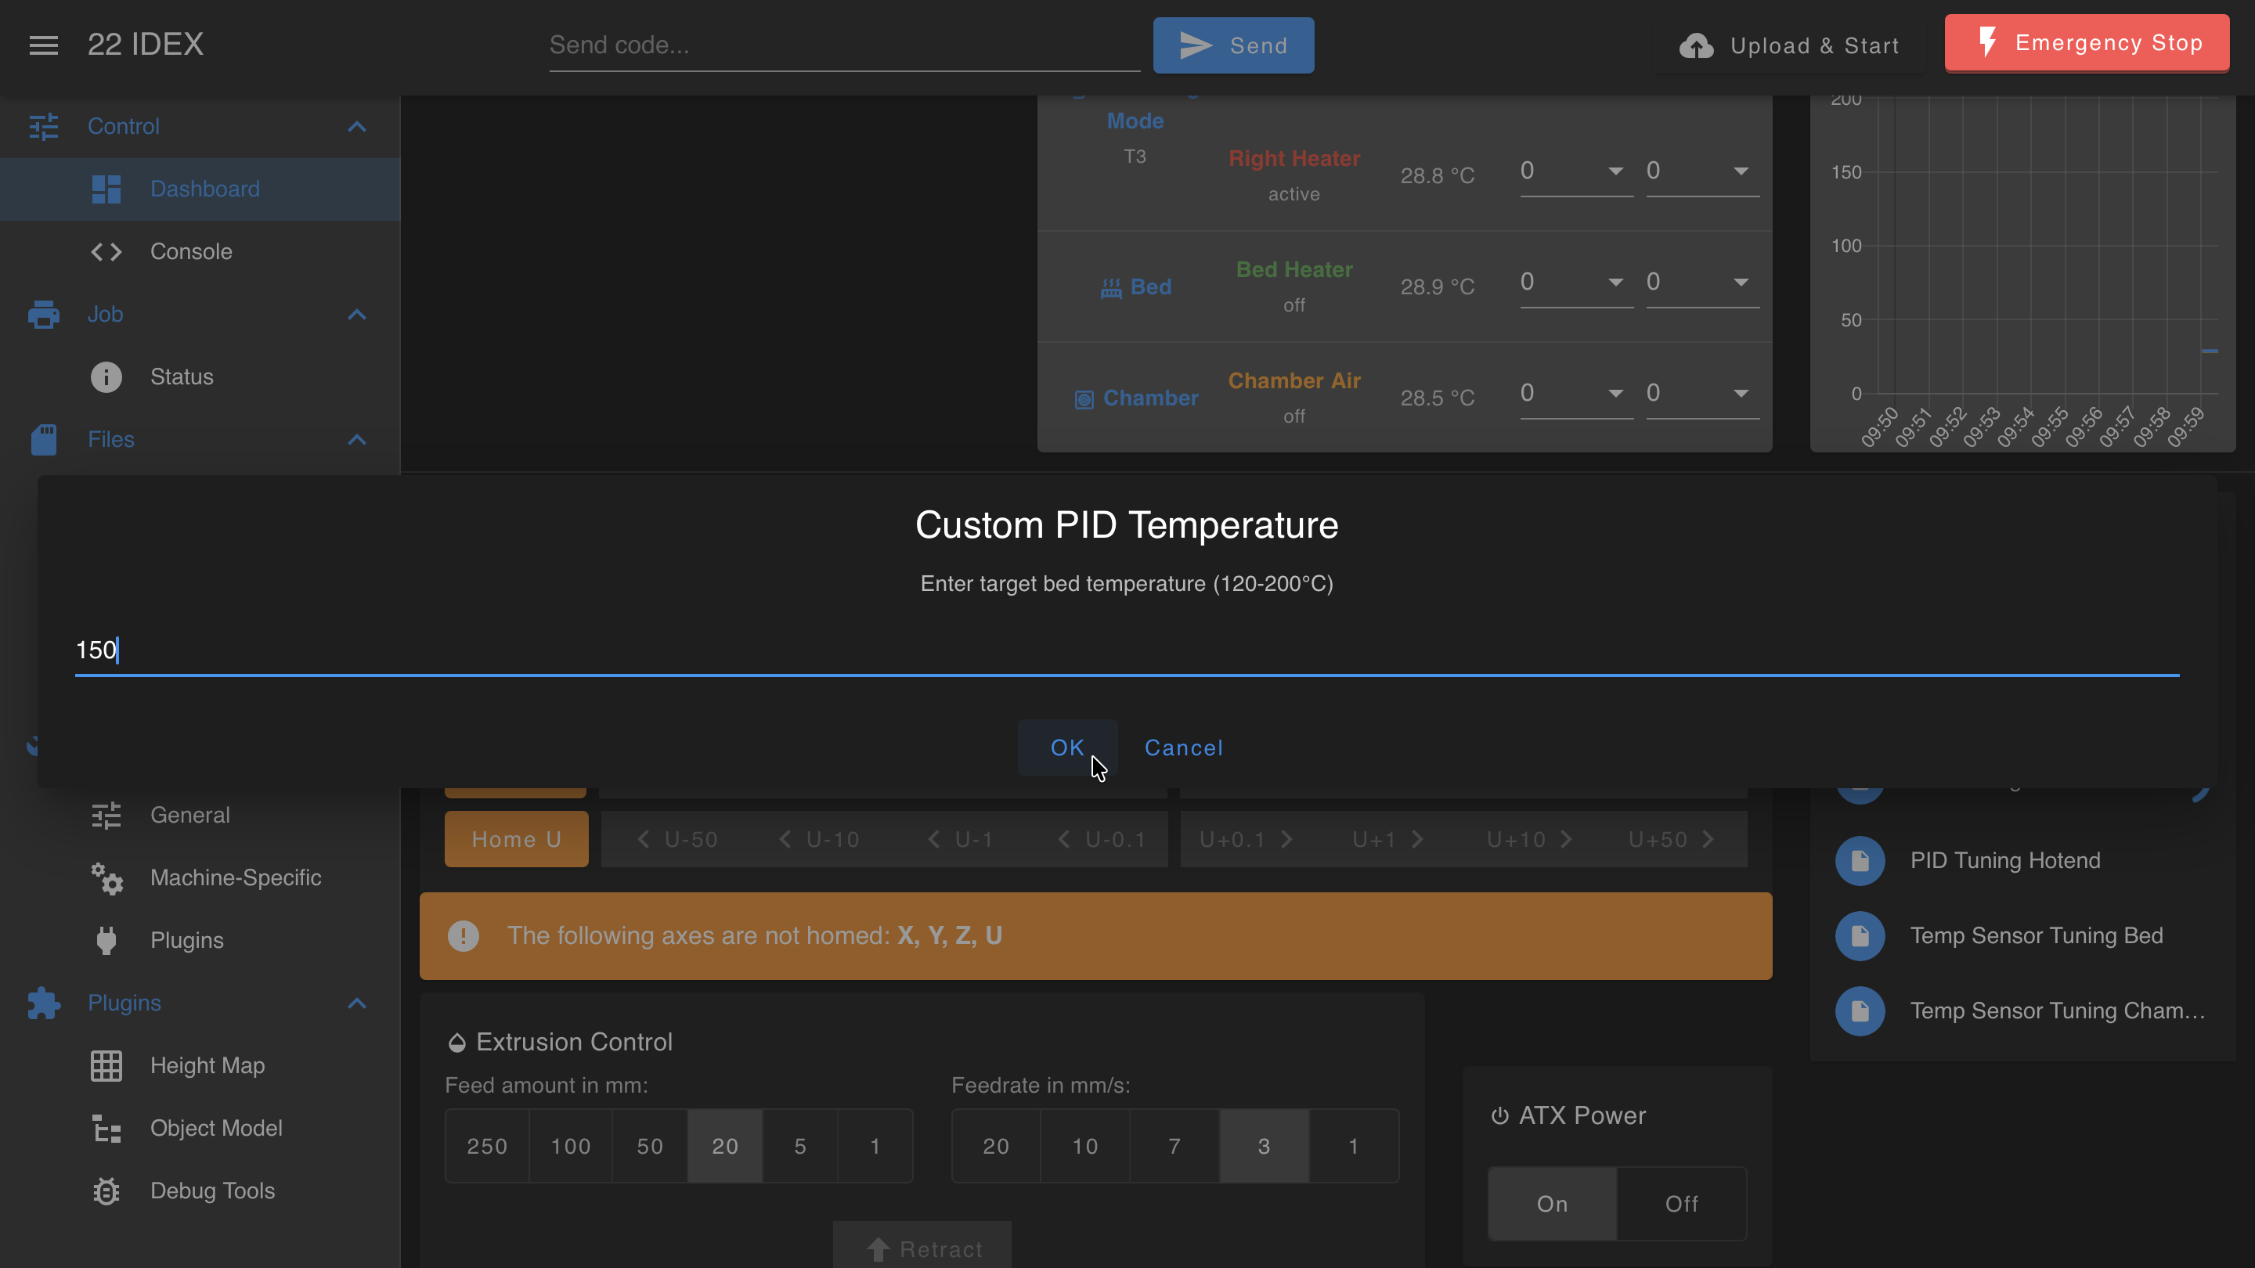Open General settings

200,816
